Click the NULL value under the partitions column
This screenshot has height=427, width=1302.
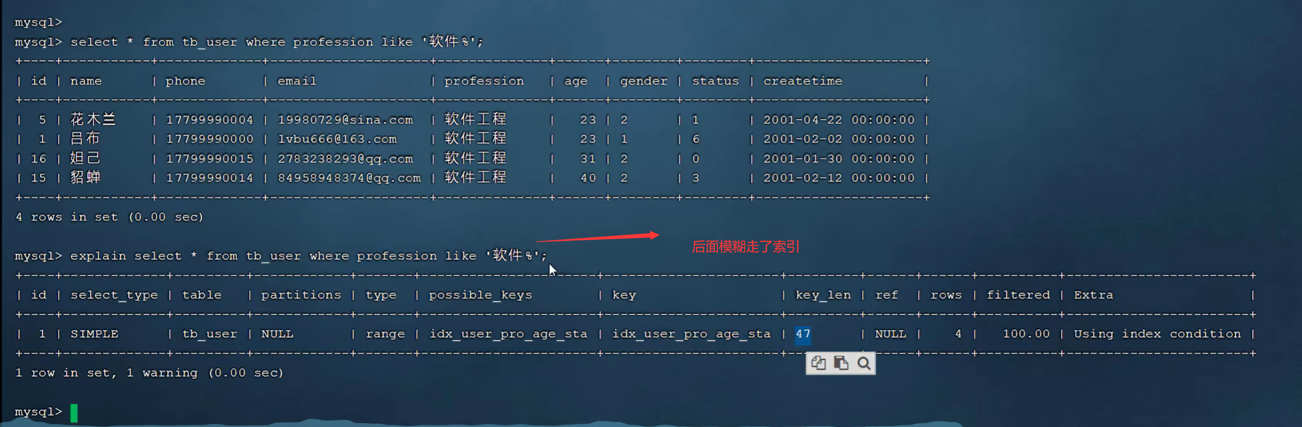pos(277,335)
